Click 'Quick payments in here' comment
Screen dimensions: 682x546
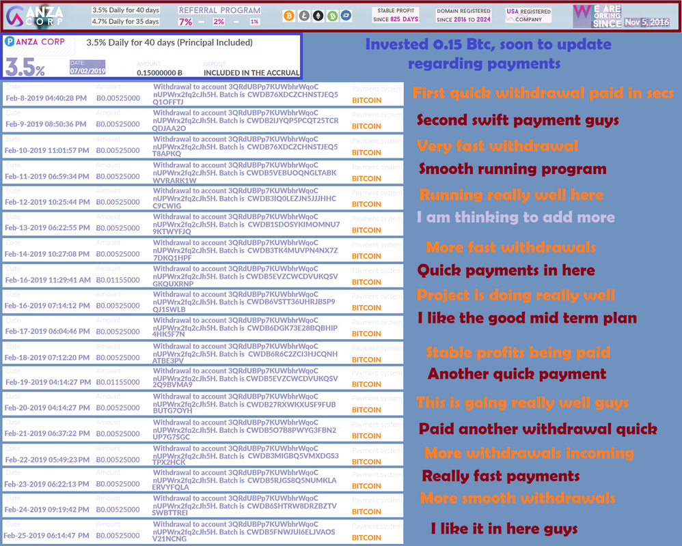[506, 270]
